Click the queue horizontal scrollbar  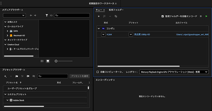(x=139, y=66)
